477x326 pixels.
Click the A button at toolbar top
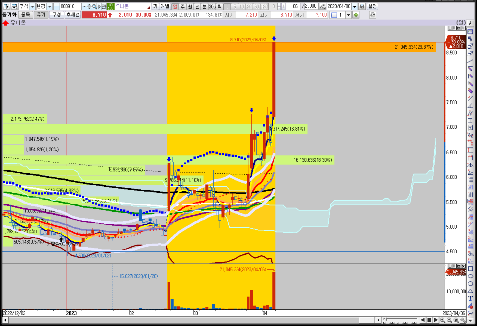470,23
